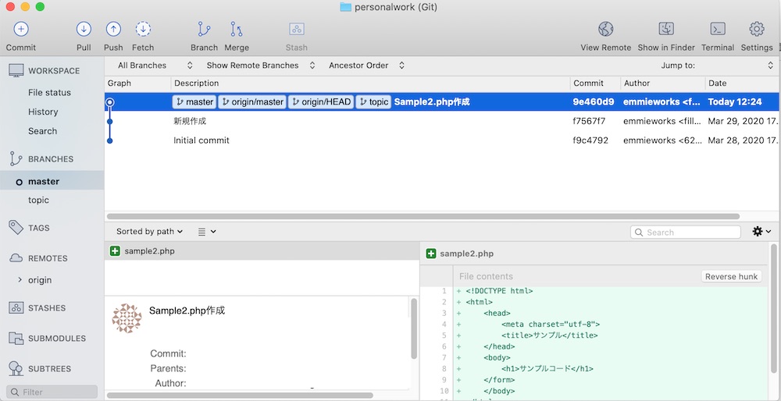
Task: Click commit hash f9c4792
Action: 590,140
